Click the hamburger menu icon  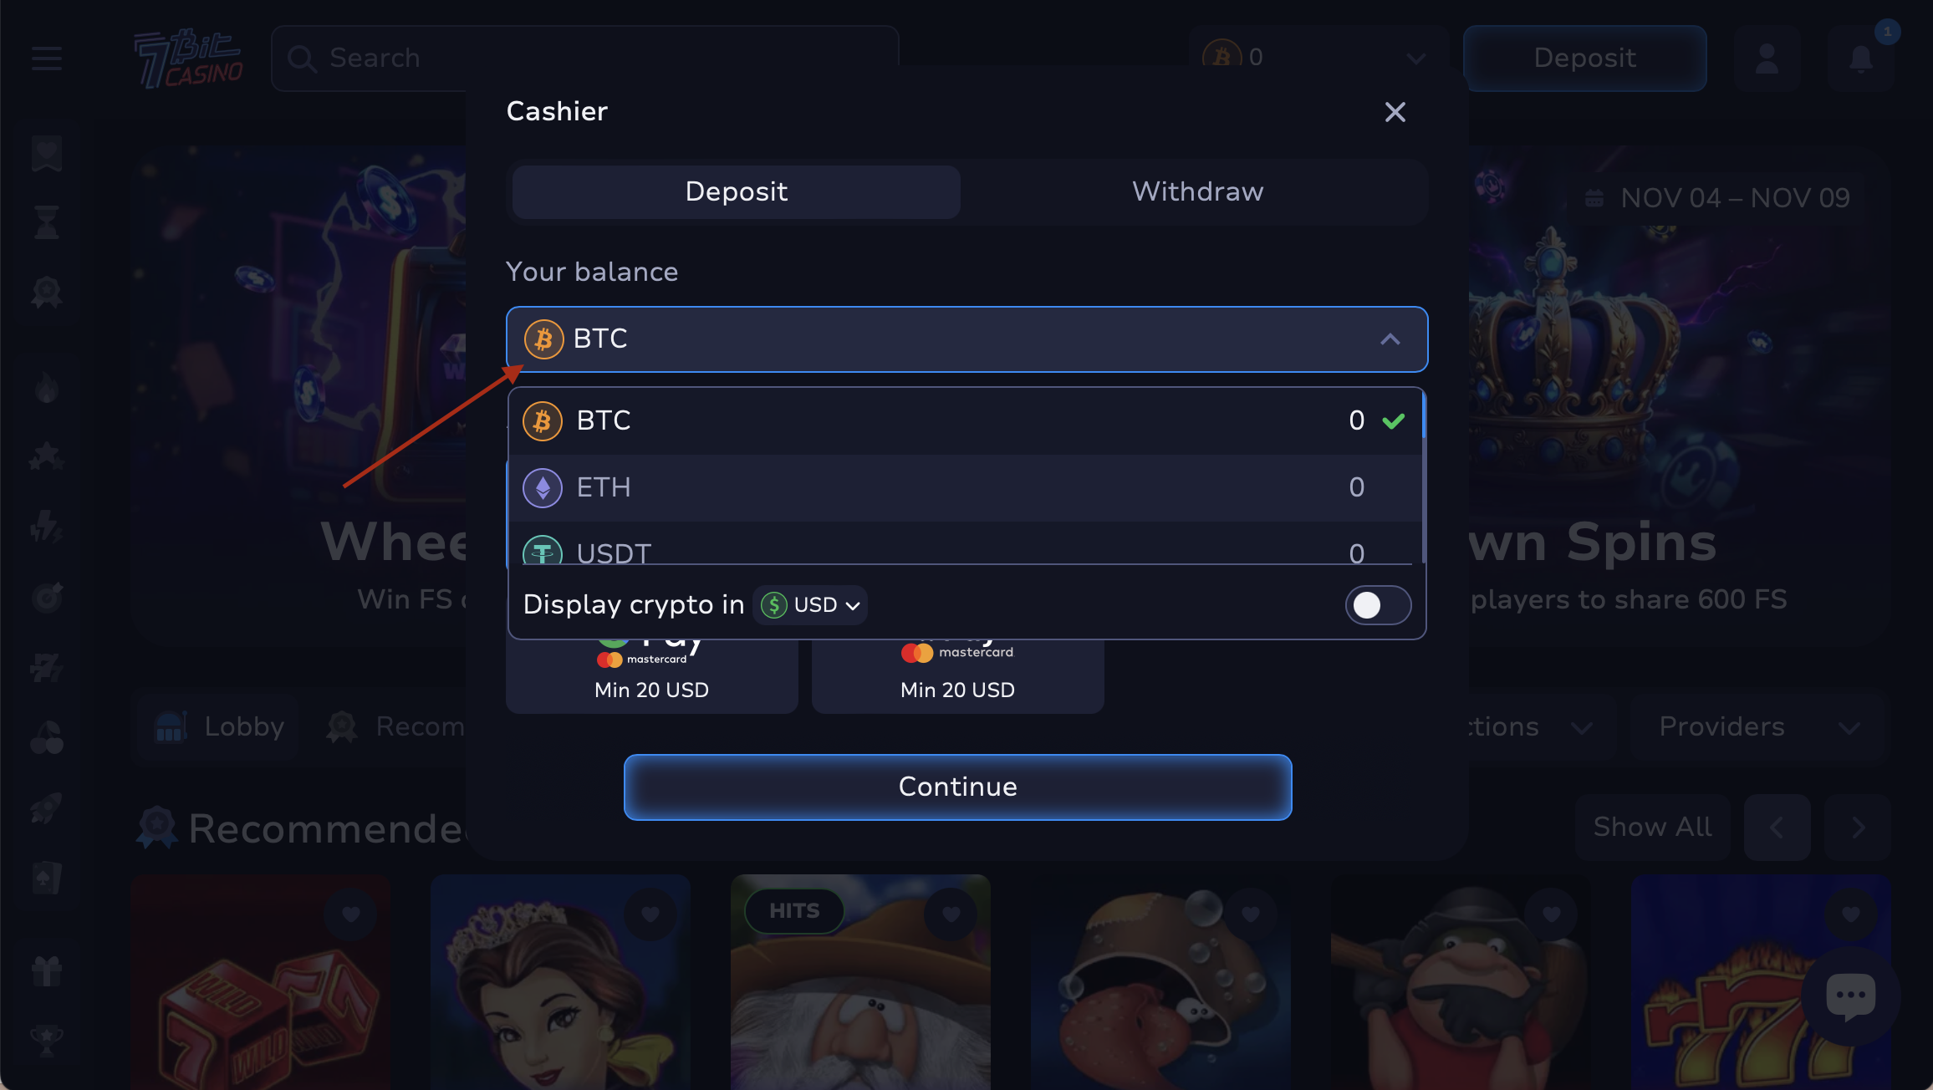pos(47,59)
